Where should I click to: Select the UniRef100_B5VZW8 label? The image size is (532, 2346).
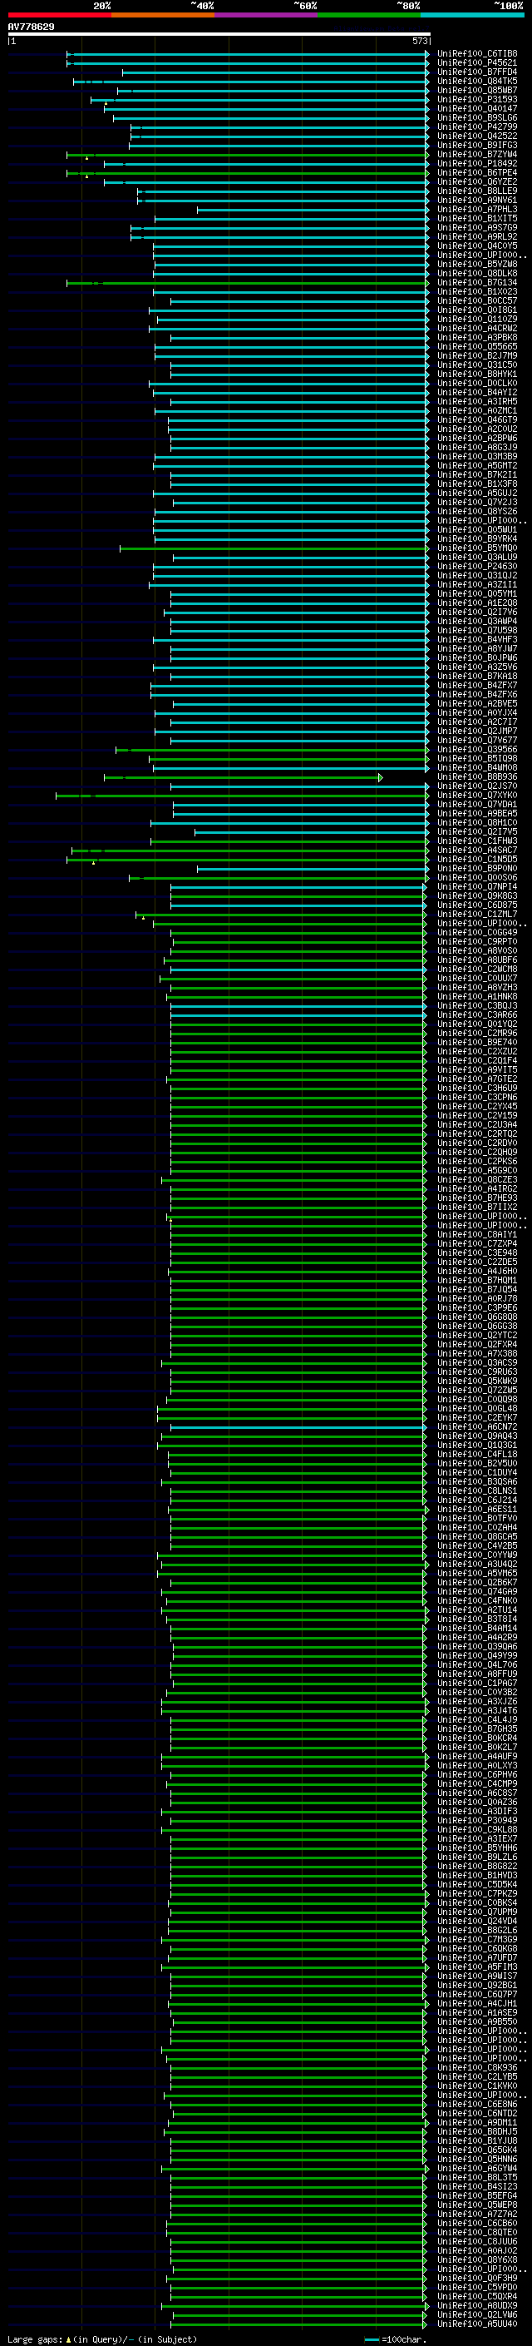click(x=476, y=265)
